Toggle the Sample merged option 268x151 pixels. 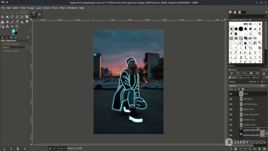[2, 51]
